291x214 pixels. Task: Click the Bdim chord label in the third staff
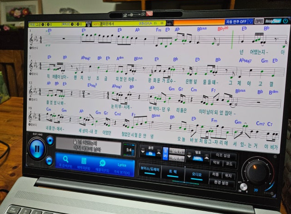click(x=274, y=92)
